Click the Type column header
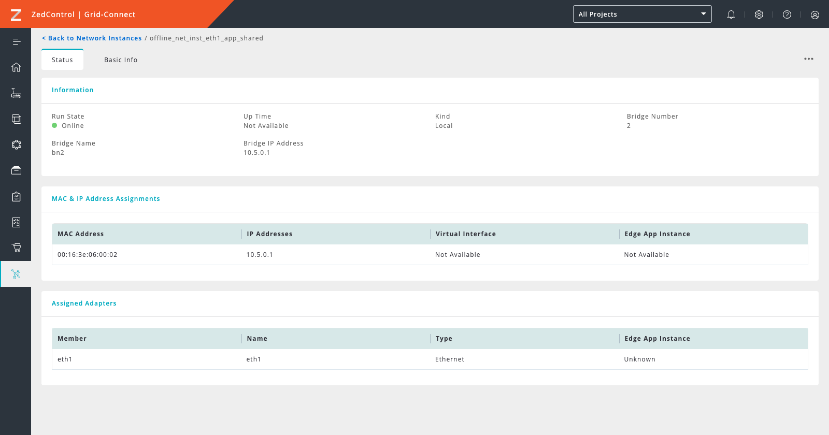 click(x=444, y=339)
